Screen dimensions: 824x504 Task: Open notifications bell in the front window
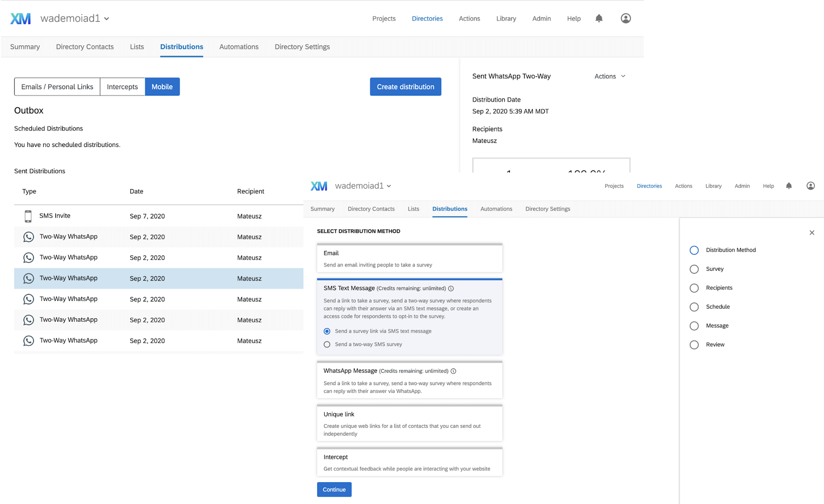tap(789, 186)
